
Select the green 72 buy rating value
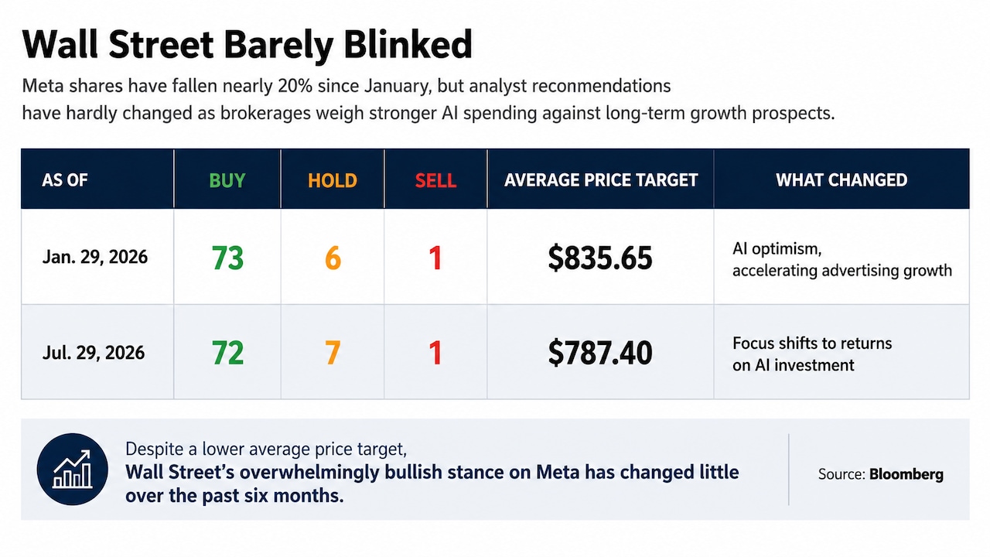228,353
